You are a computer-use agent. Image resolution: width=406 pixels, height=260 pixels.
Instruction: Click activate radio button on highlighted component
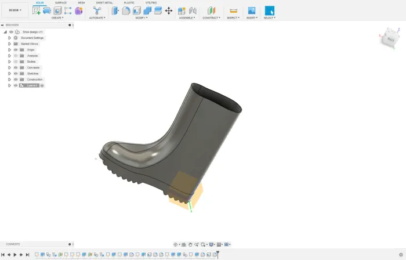[x=42, y=85]
